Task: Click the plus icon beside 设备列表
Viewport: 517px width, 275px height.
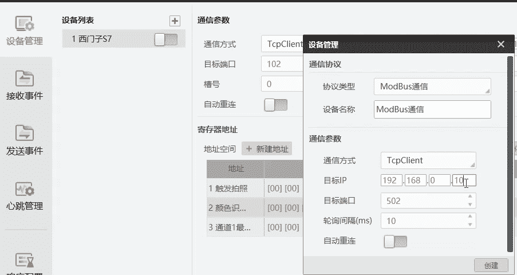Action: 175,21
